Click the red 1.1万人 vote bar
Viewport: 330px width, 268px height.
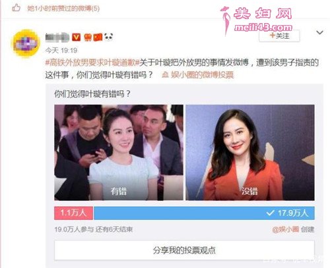[74, 213]
